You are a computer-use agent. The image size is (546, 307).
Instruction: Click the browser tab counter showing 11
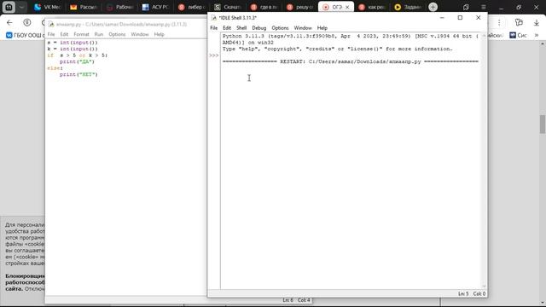9,7
